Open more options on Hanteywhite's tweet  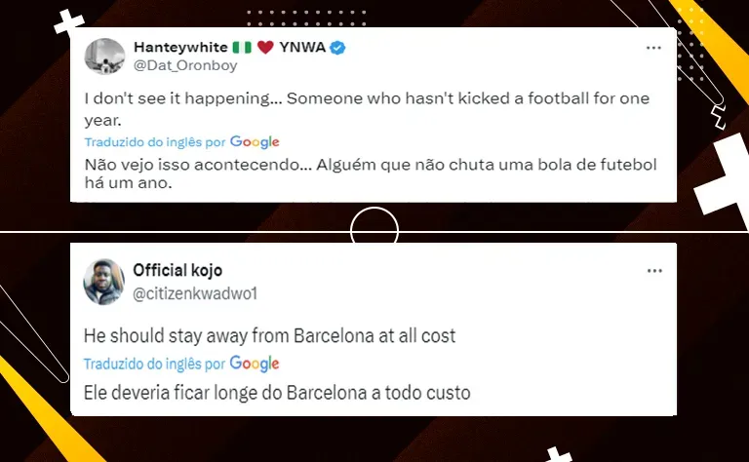pos(653,48)
